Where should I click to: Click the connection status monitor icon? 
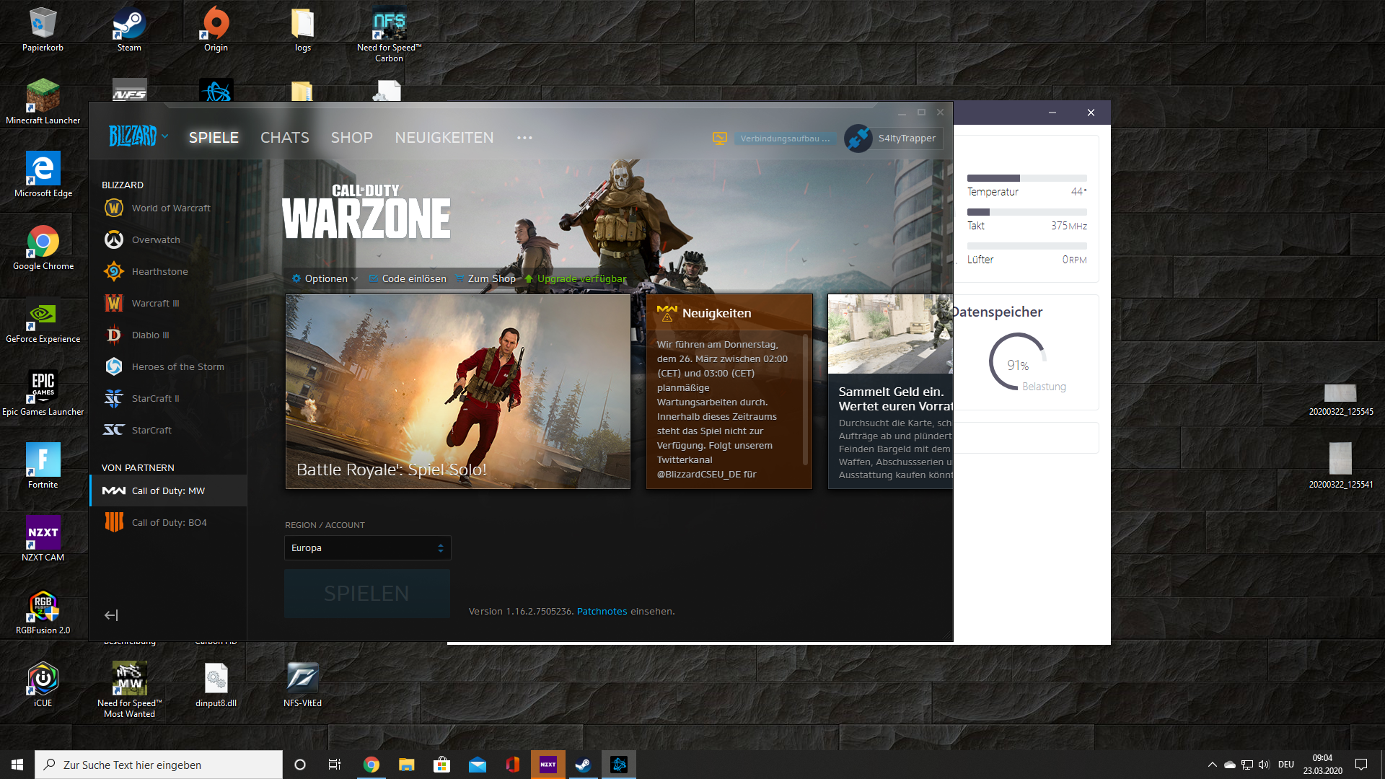click(x=719, y=138)
